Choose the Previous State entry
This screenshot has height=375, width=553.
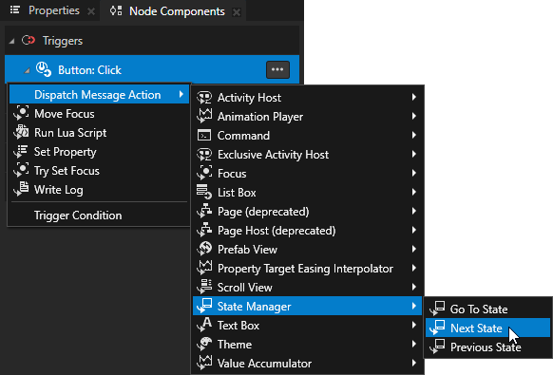tap(487, 347)
